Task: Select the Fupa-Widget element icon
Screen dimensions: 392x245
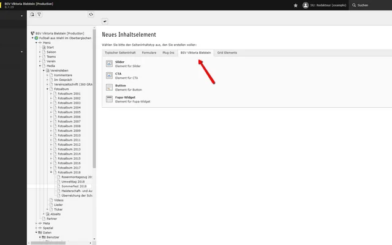Action: point(109,98)
